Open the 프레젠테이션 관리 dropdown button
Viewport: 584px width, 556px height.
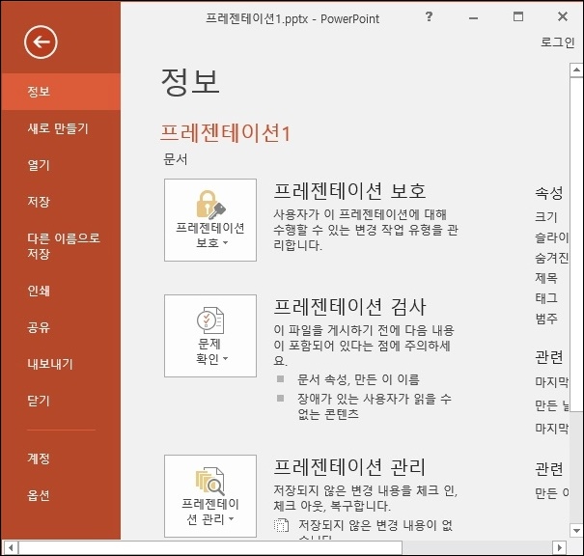pyautogui.click(x=210, y=496)
